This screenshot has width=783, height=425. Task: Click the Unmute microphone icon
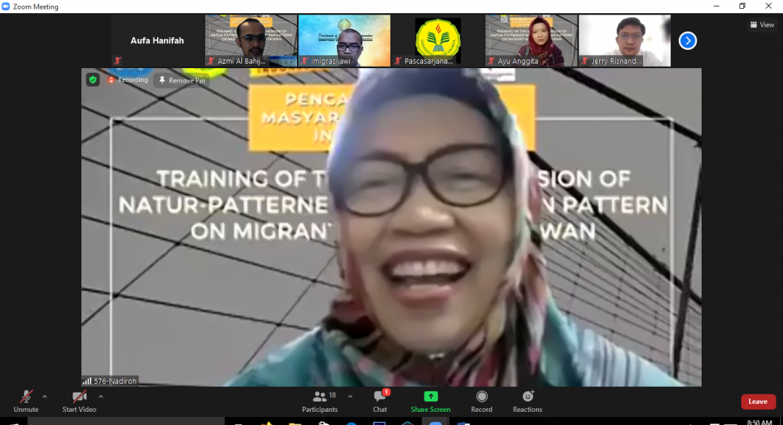click(26, 397)
